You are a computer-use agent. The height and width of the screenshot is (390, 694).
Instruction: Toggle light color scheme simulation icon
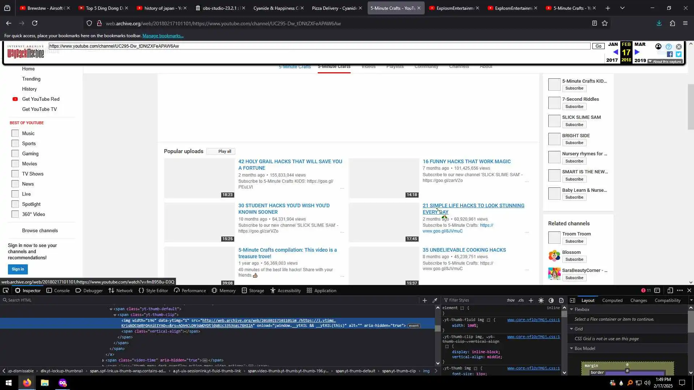(541, 300)
